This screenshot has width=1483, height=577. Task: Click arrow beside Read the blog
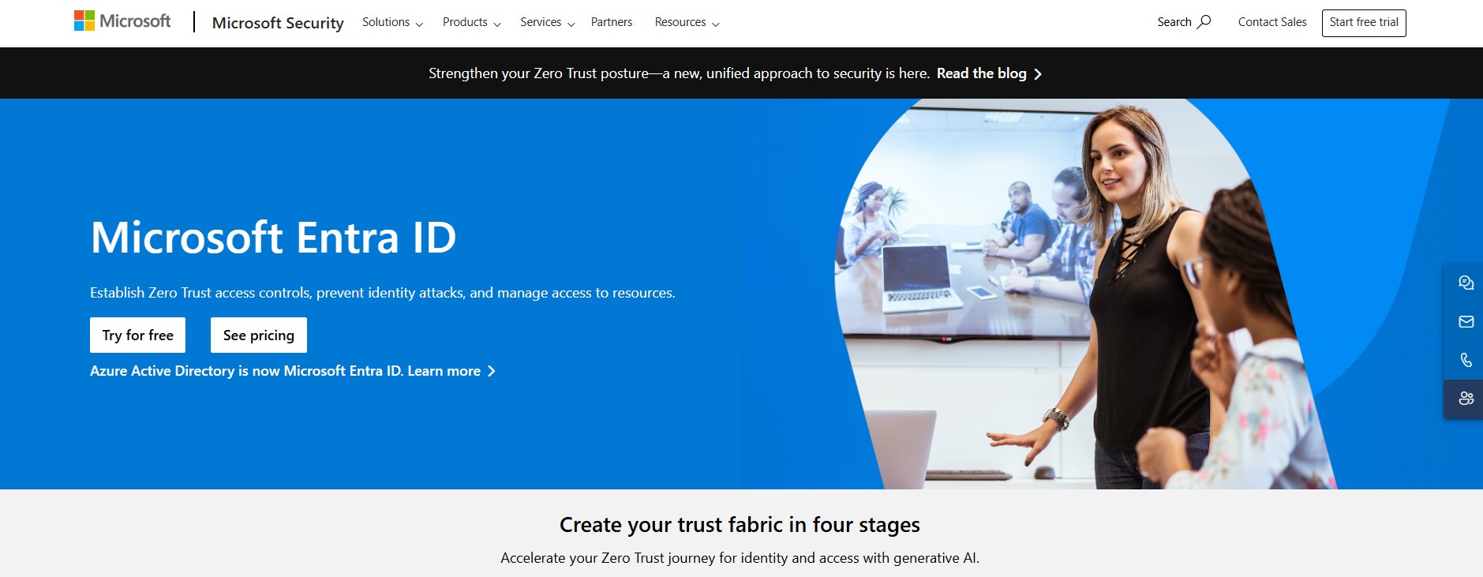pyautogui.click(x=1038, y=74)
